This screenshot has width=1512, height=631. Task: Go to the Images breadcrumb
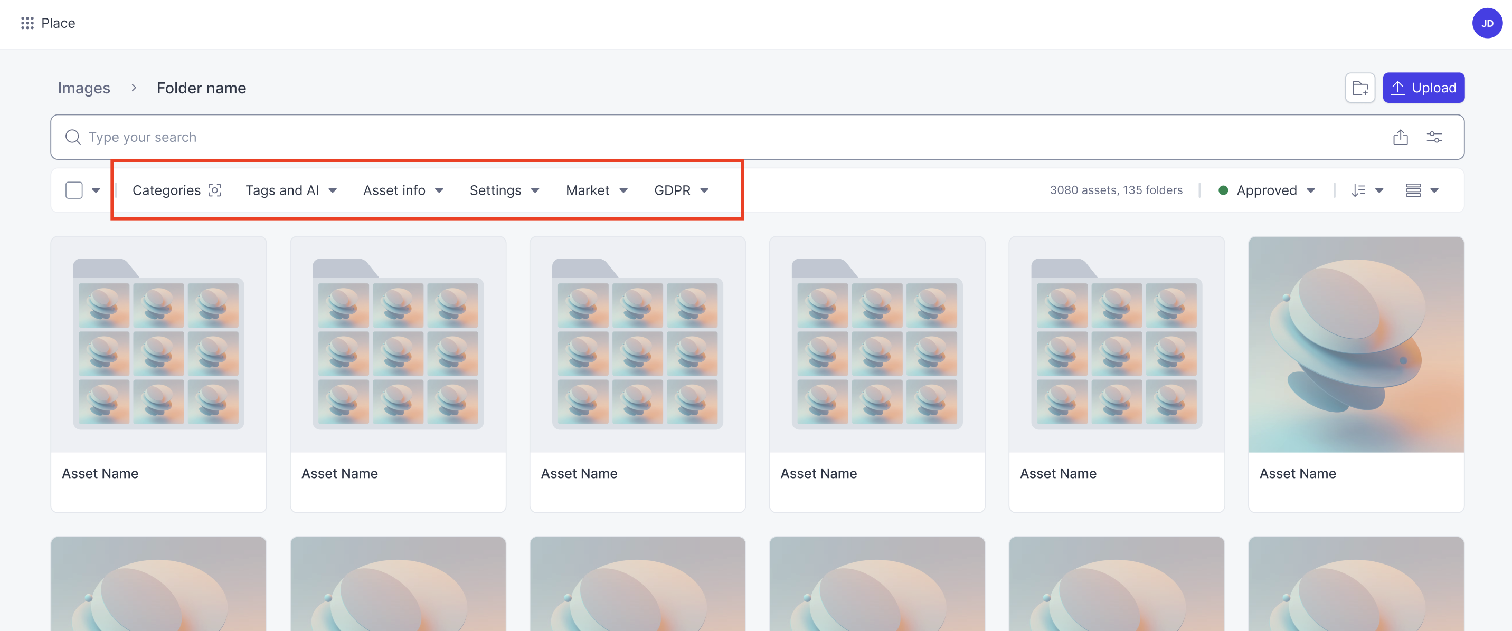[84, 88]
